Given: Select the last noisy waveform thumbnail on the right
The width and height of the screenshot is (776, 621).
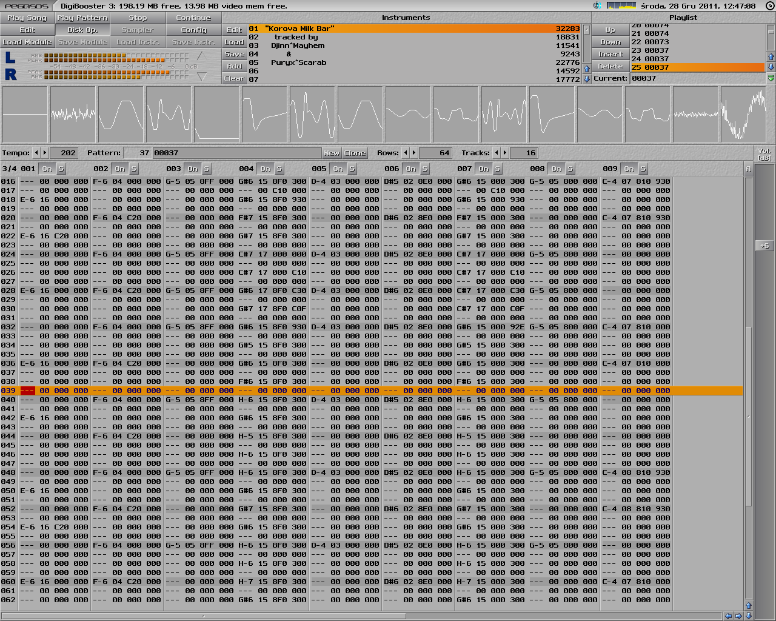Looking at the screenshot, I should coord(743,114).
